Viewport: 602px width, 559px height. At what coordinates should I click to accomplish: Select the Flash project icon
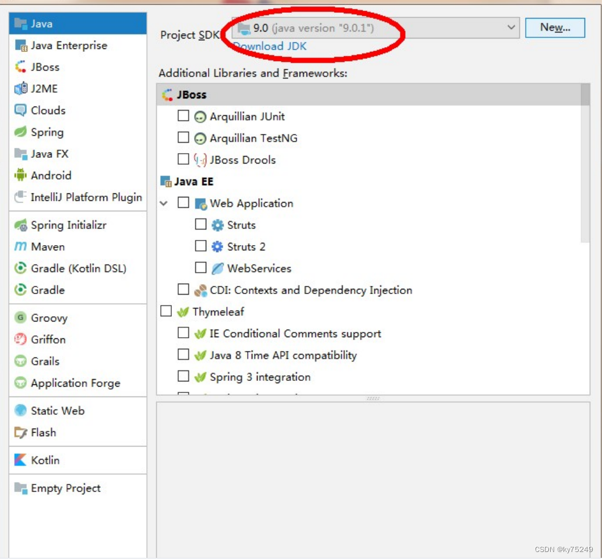(x=21, y=432)
